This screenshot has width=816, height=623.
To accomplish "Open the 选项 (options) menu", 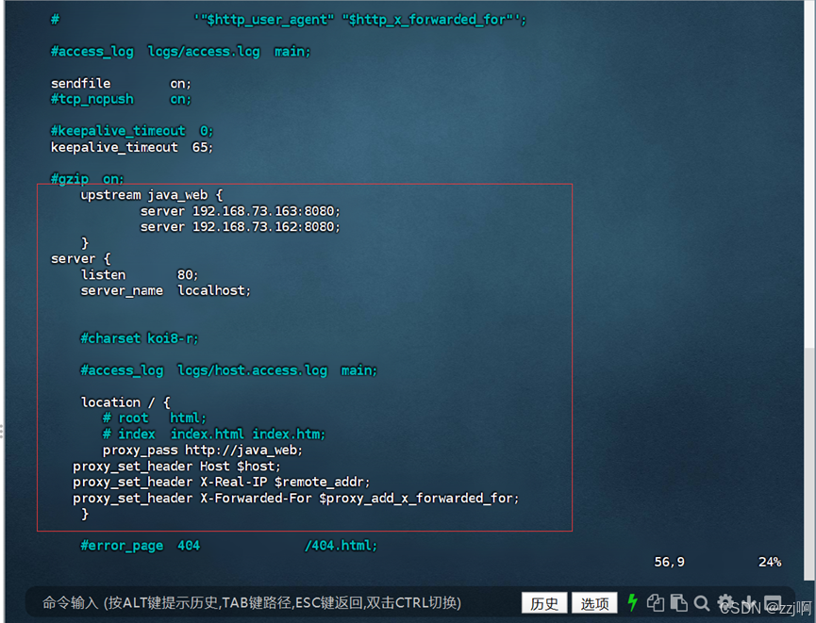I will click(595, 602).
